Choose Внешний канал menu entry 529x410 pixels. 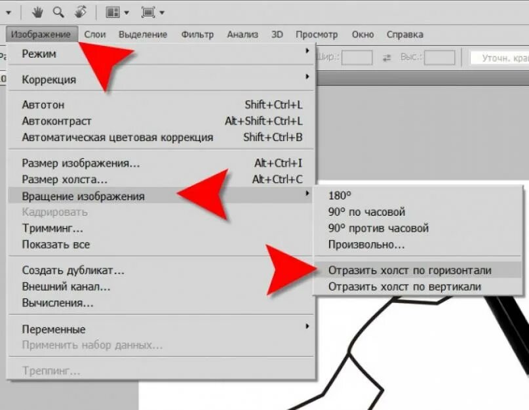pyautogui.click(x=161, y=287)
